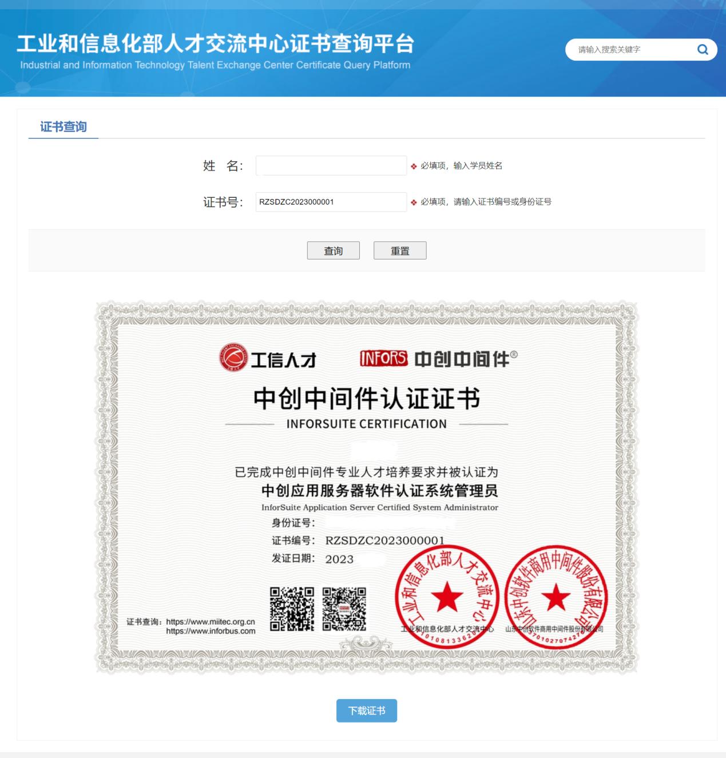
Task: Submit the search with the 查询 button
Action: pos(334,250)
